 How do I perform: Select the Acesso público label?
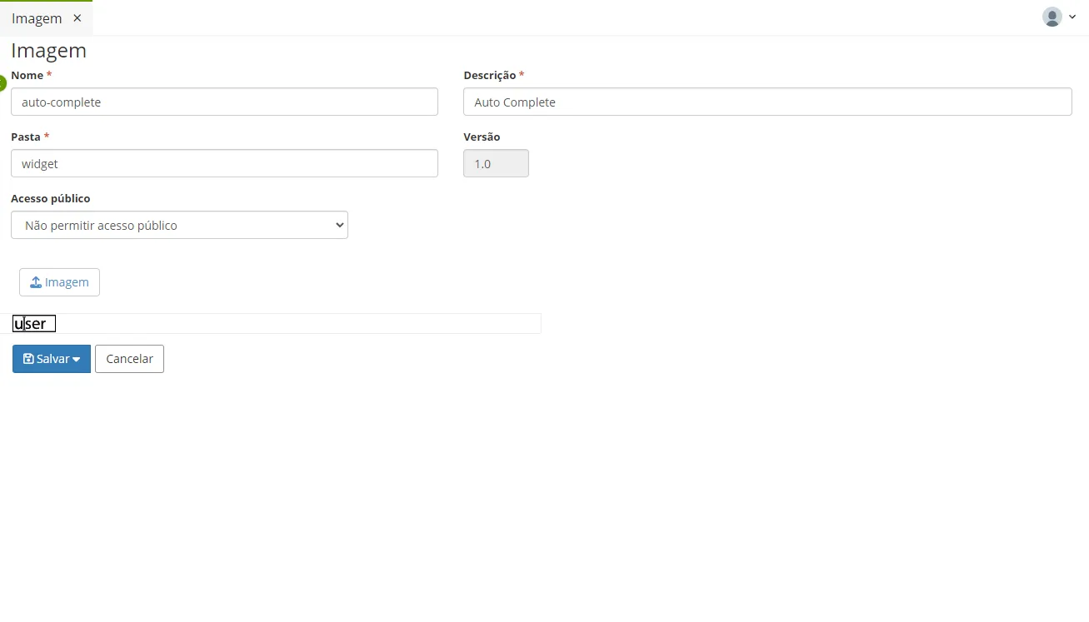coord(51,198)
